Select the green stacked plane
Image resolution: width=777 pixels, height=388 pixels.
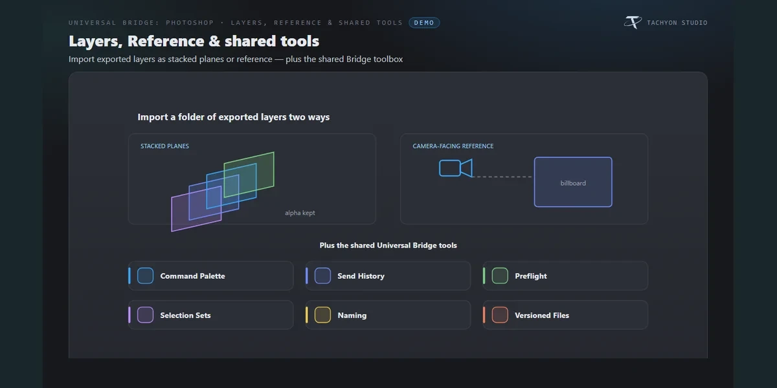point(249,175)
